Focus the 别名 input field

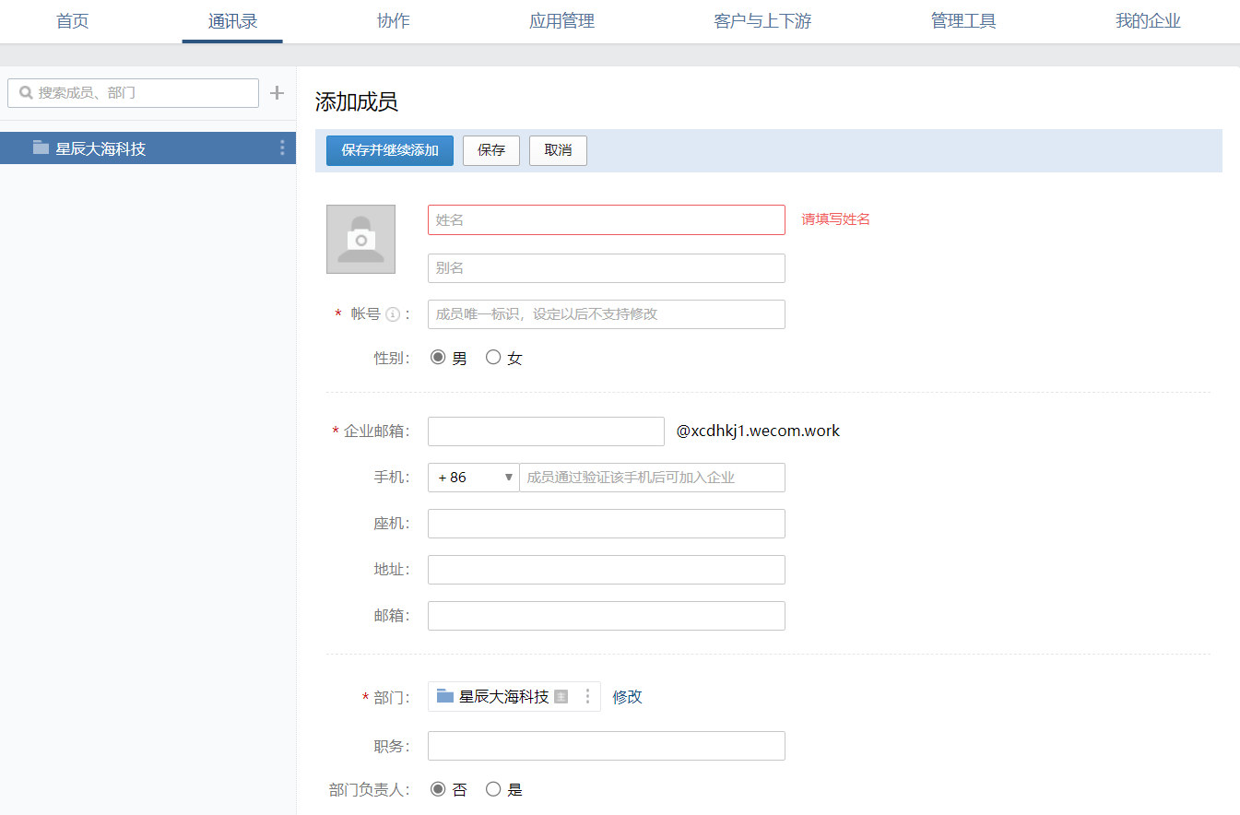pyautogui.click(x=607, y=268)
